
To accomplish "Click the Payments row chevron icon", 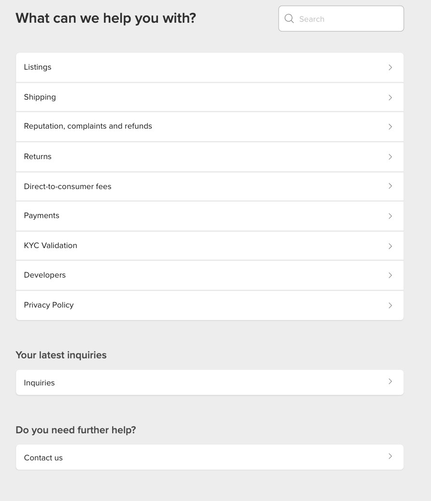I will point(390,216).
